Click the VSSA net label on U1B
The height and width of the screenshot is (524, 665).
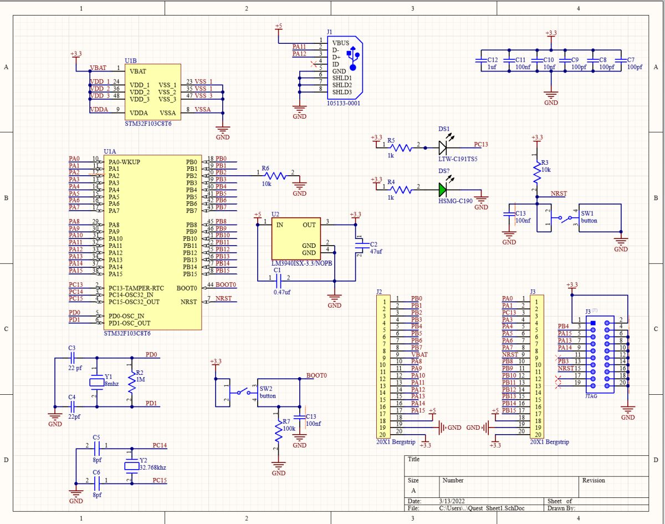pyautogui.click(x=202, y=109)
